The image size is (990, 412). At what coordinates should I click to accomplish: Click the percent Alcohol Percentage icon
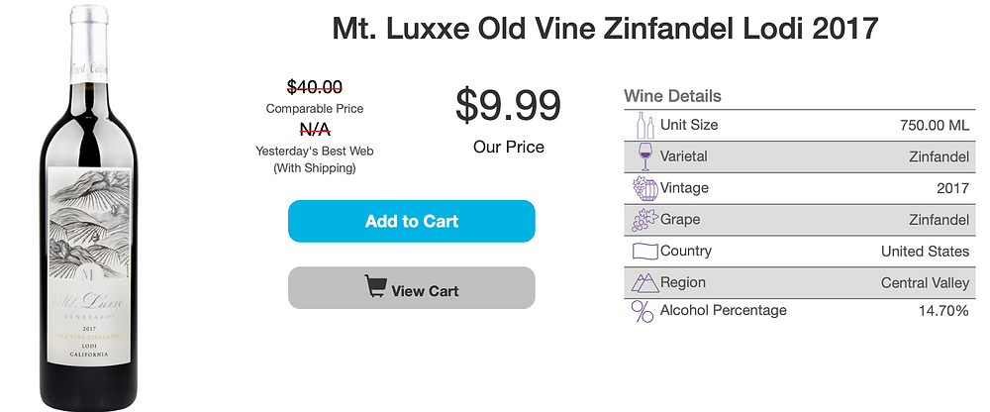pyautogui.click(x=643, y=312)
